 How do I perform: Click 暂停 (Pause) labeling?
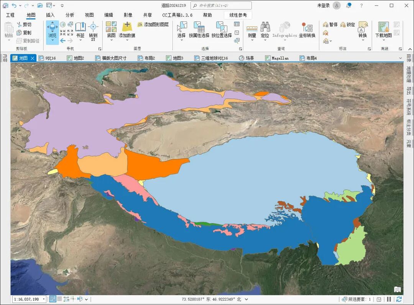point(330,24)
